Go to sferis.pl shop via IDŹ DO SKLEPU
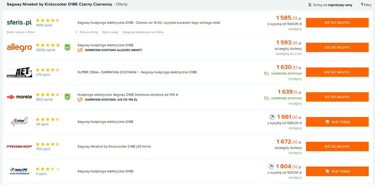The image size is (375, 185). (337, 22)
